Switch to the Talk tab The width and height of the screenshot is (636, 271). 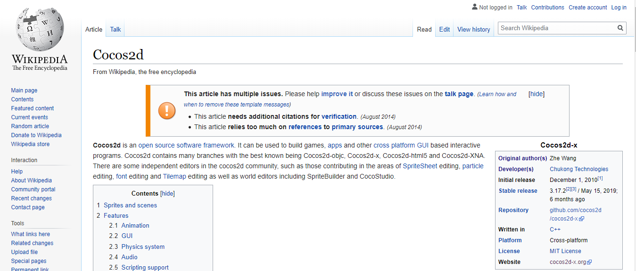pos(116,29)
